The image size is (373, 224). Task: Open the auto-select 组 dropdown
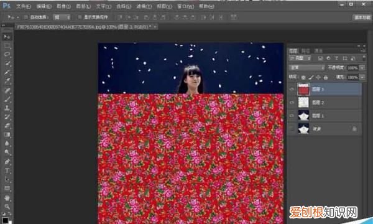[62, 17]
